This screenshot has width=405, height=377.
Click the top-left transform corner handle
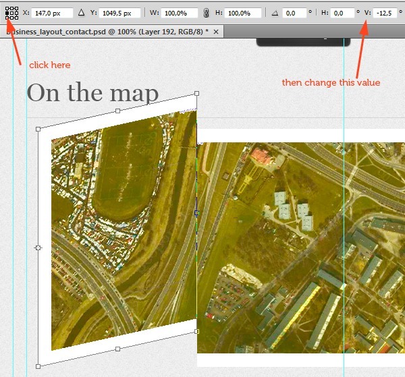point(38,128)
